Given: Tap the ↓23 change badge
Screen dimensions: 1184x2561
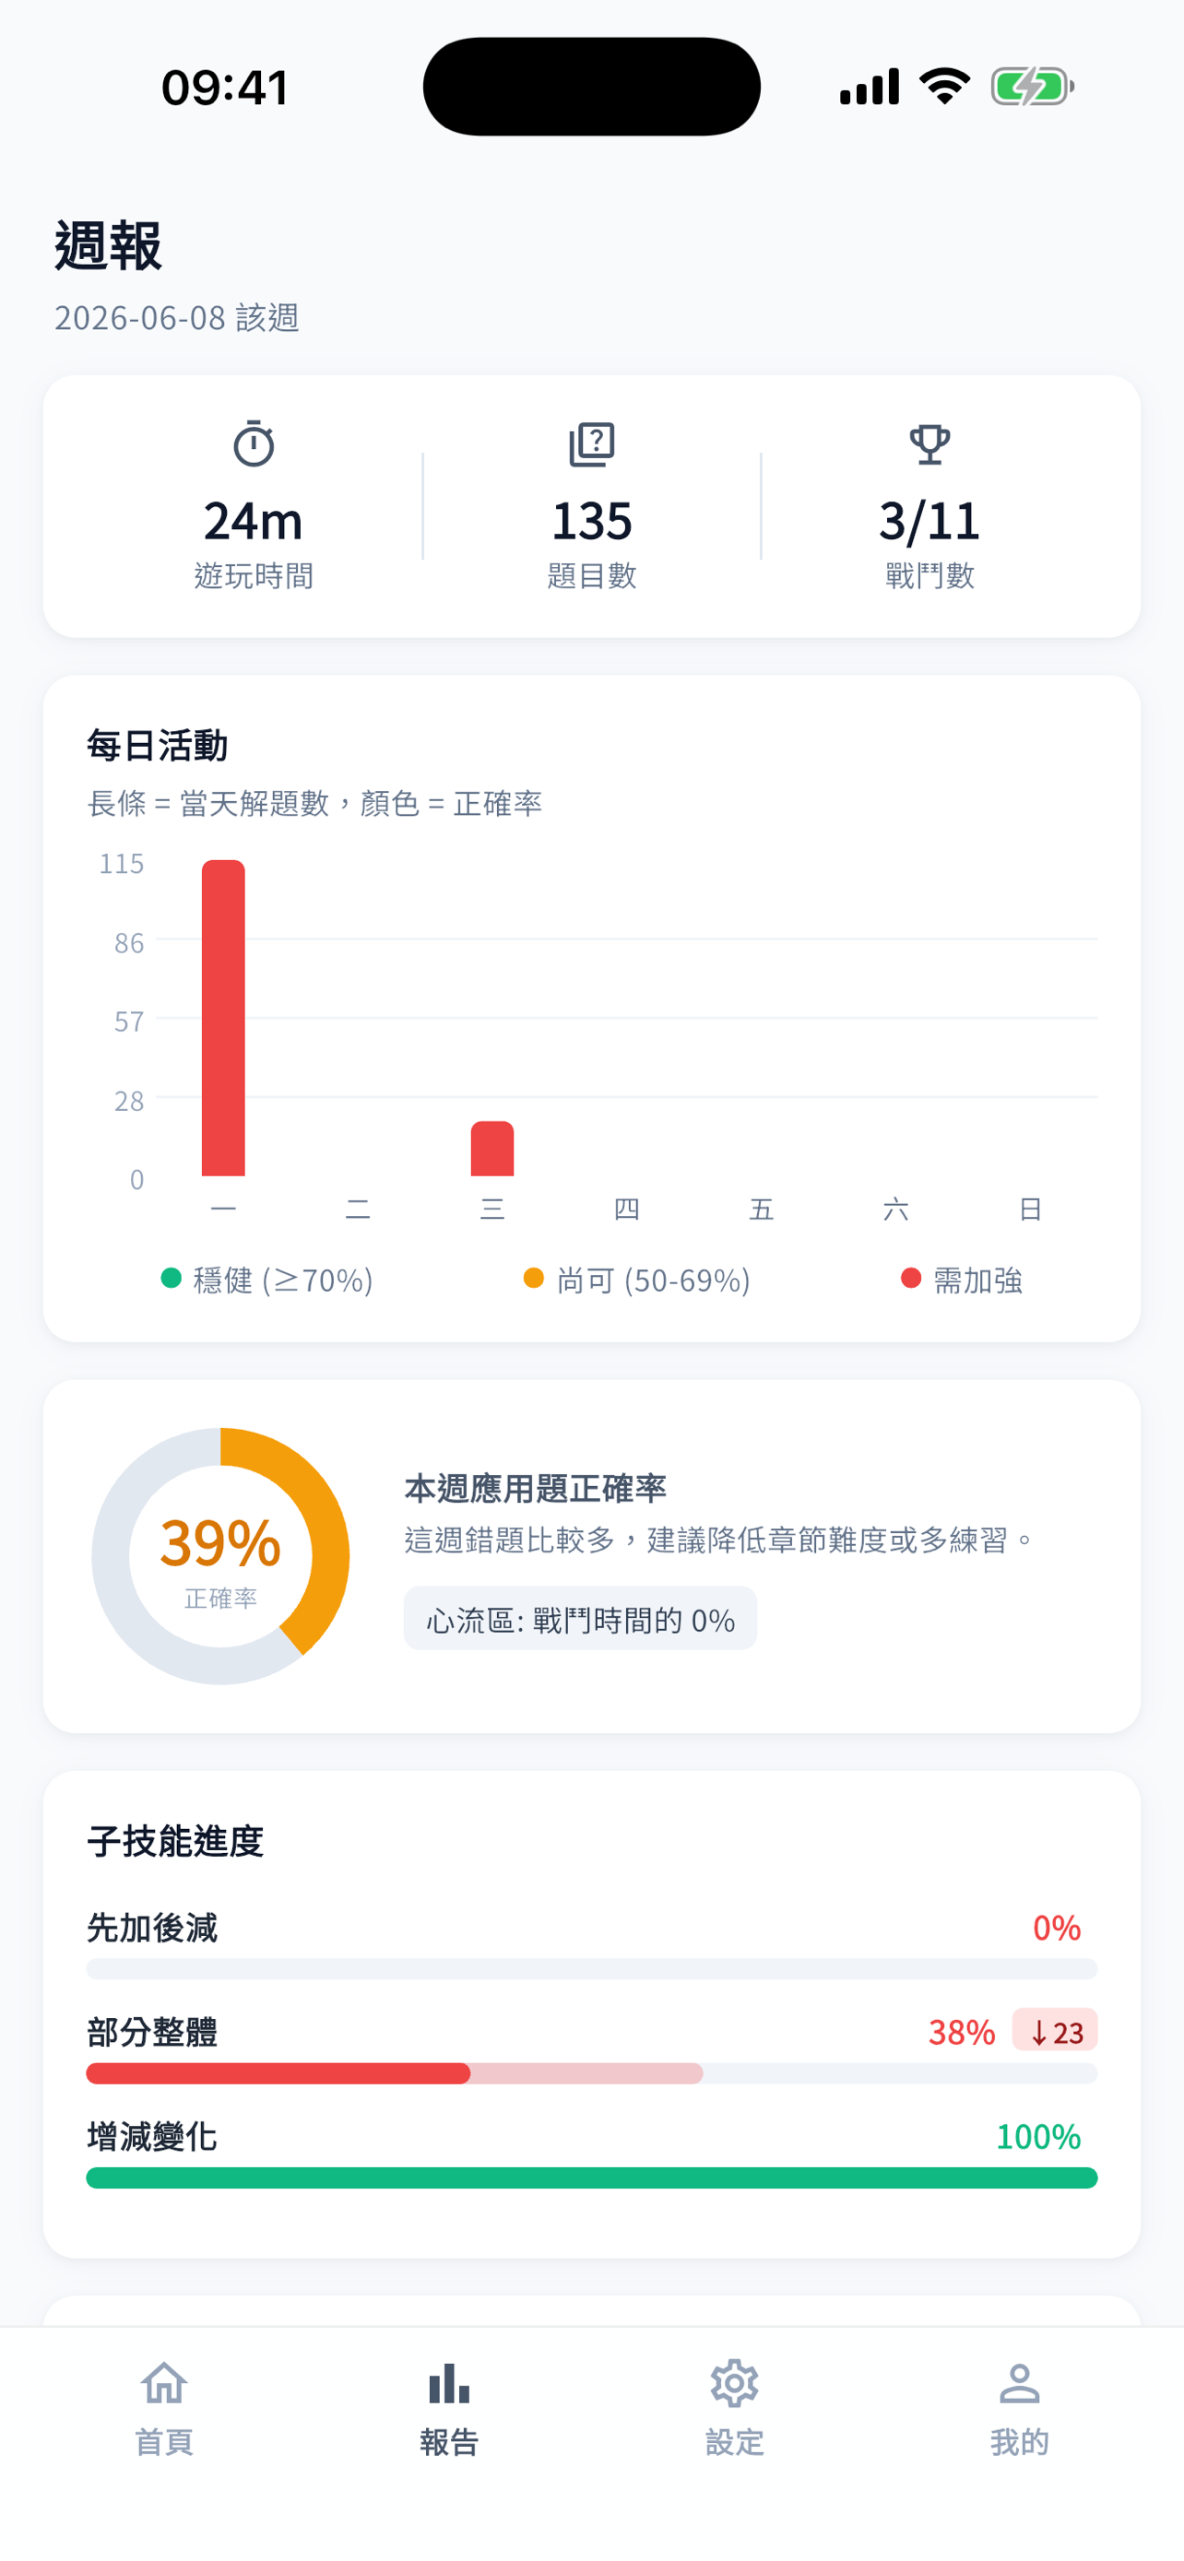Looking at the screenshot, I should coord(1055,2030).
